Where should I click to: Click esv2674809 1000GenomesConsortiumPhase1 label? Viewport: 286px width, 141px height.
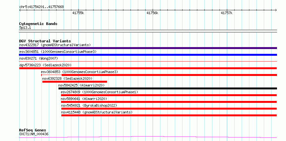pos(99,92)
